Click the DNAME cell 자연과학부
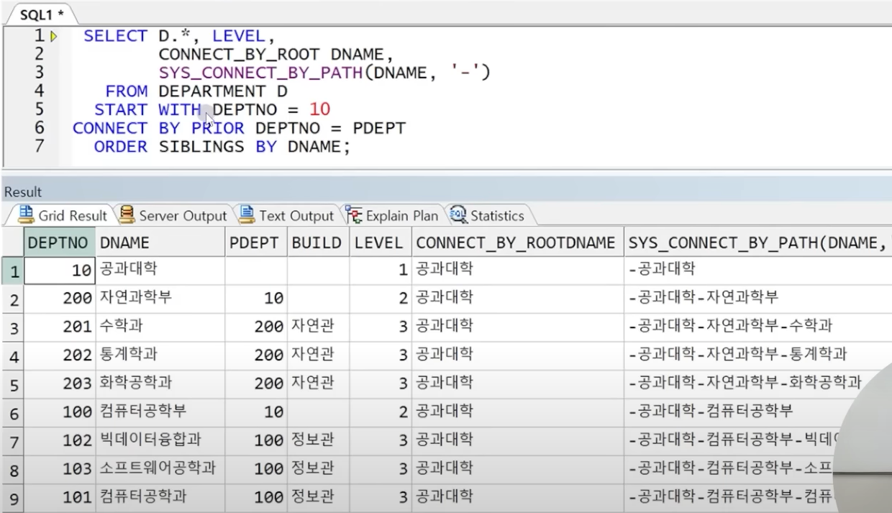This screenshot has height=513, width=892. tap(160, 299)
